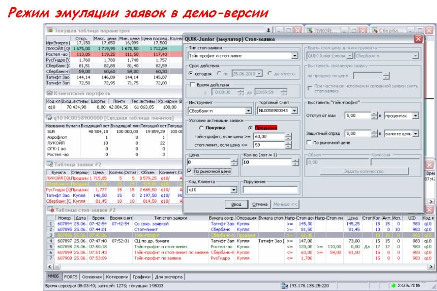Go to the Графики tab
This screenshot has height=291, width=437.
(141, 277)
